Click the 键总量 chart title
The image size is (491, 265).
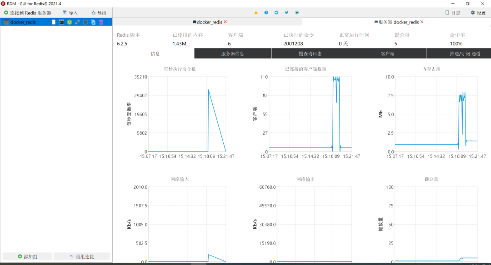coord(431,179)
